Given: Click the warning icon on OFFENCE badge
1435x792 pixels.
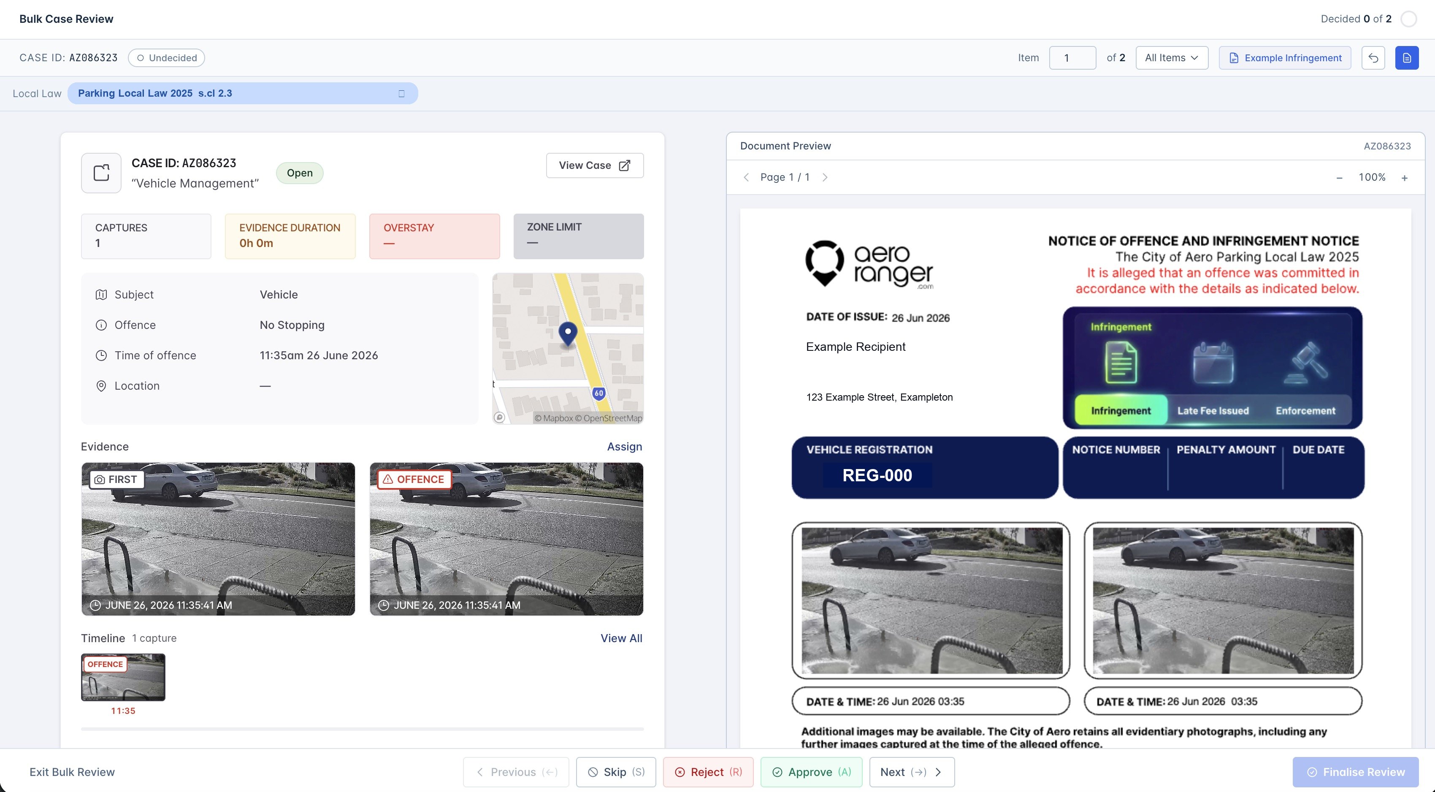Looking at the screenshot, I should 388,480.
